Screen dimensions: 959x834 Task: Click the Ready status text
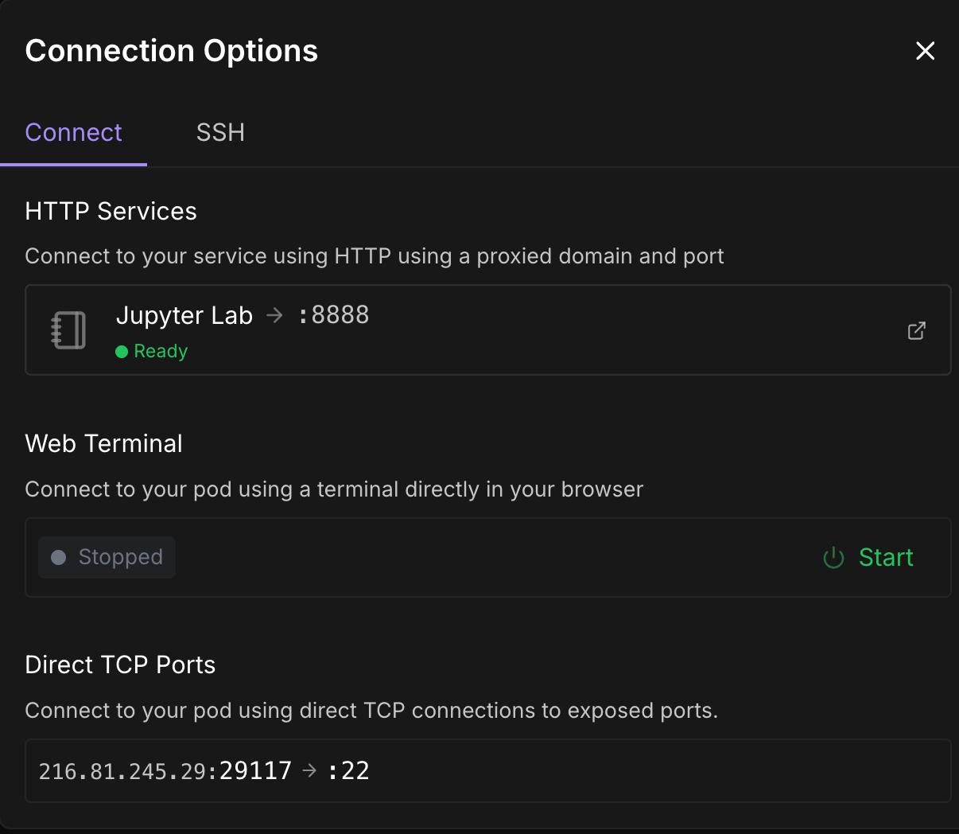(161, 352)
